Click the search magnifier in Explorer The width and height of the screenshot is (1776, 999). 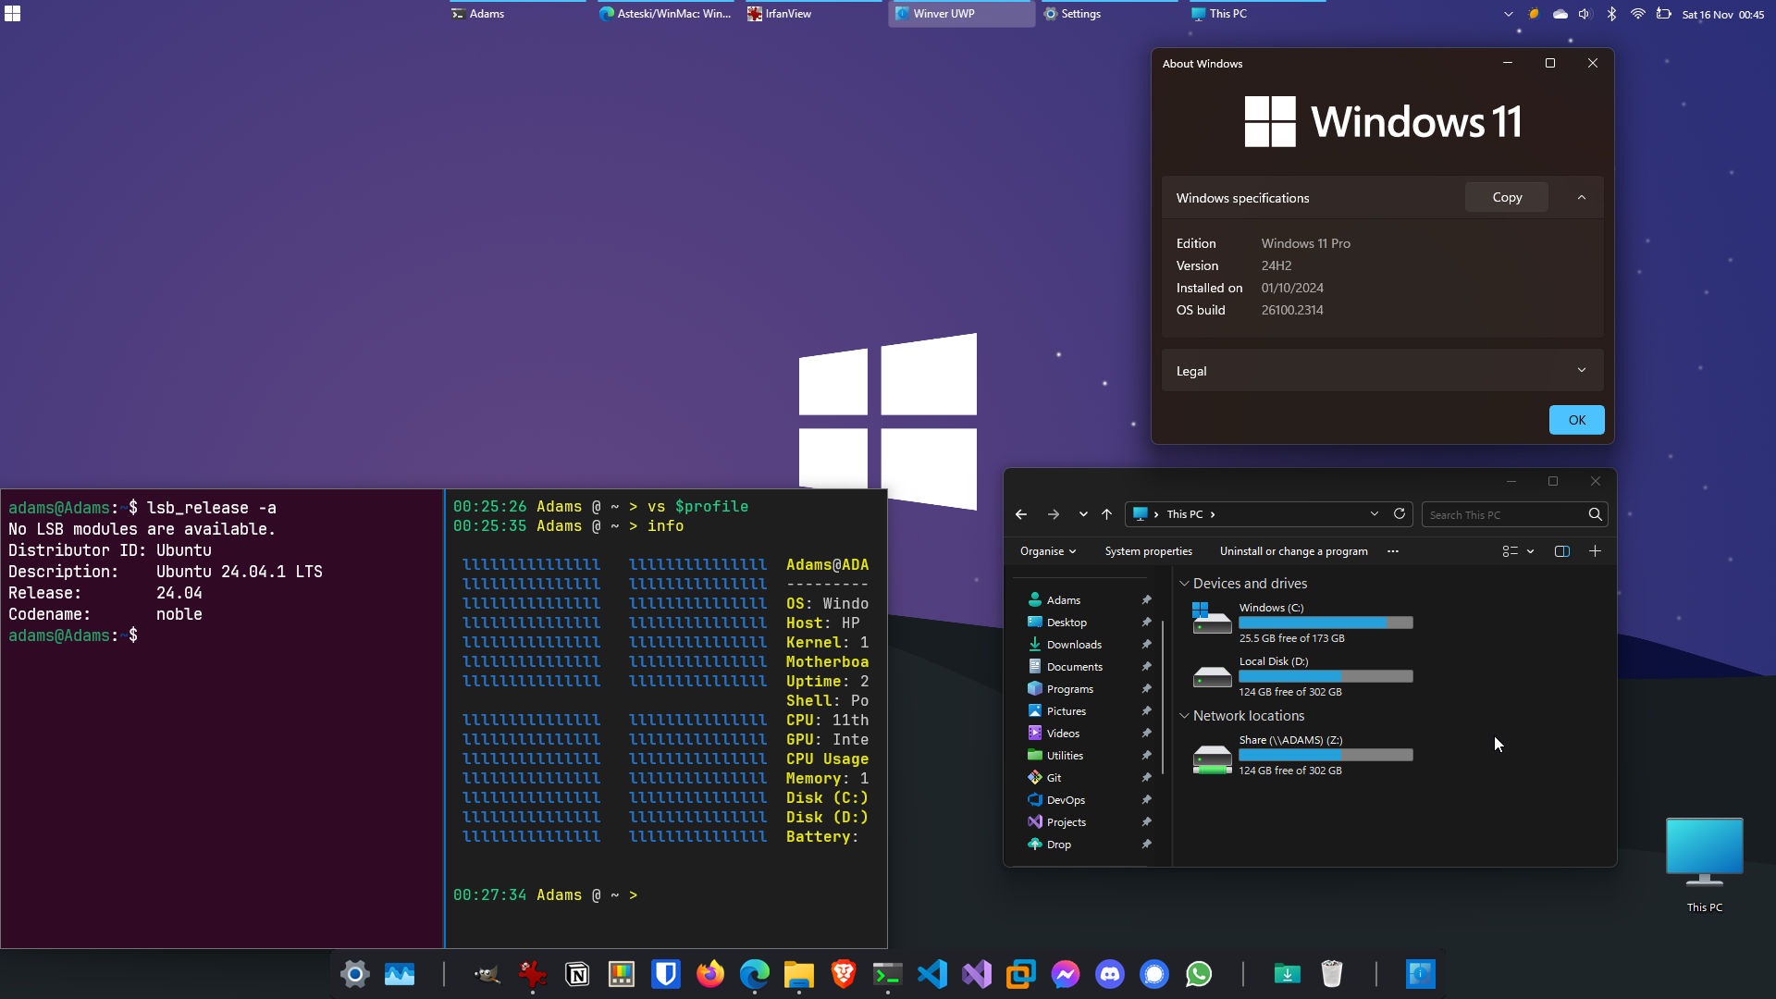1596,514
